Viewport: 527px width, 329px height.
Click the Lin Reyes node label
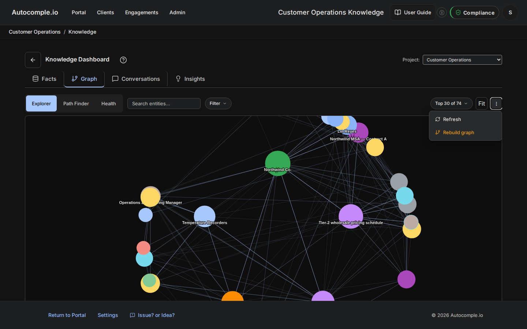[x=347, y=131]
